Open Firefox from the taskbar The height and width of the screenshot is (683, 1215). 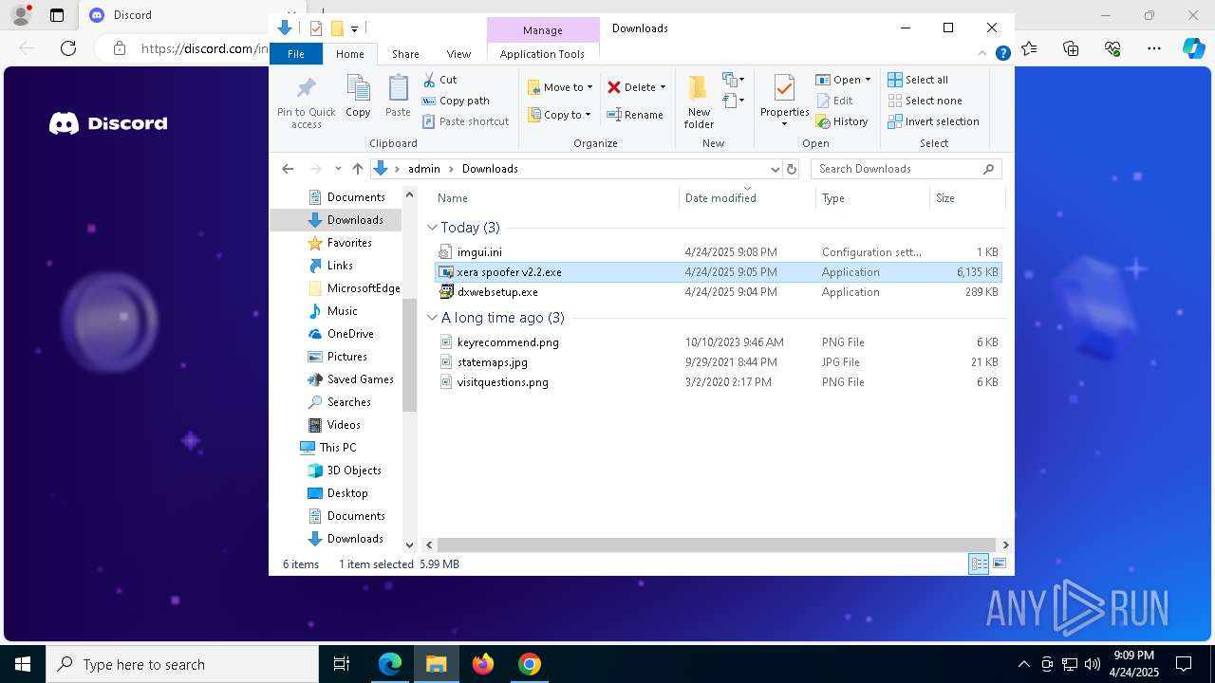483,664
